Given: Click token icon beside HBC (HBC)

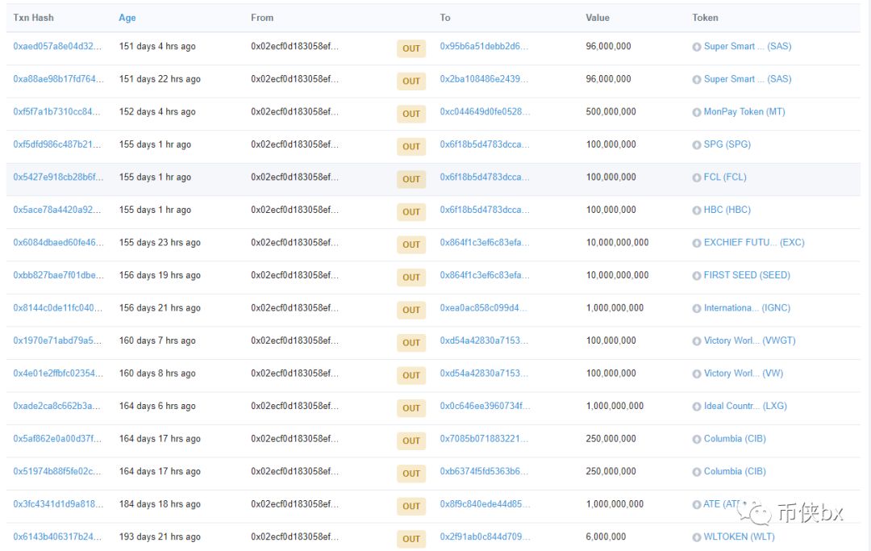Looking at the screenshot, I should pos(697,211).
